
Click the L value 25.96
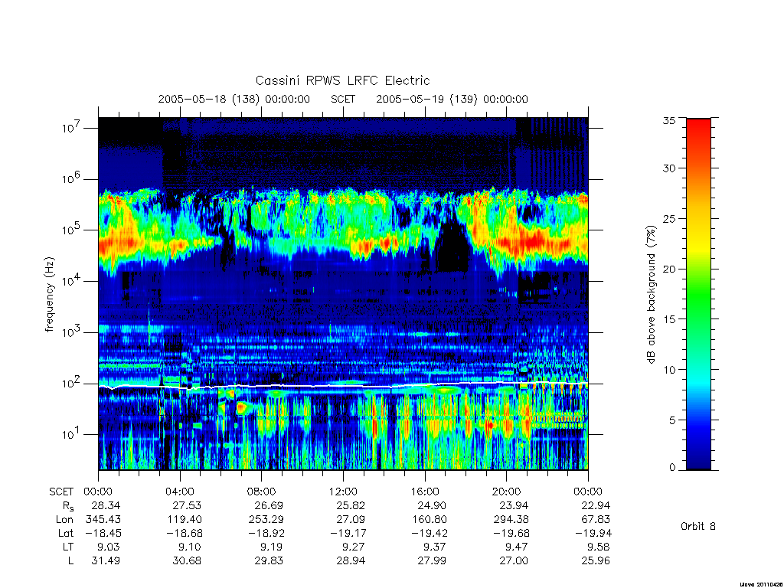pos(596,560)
